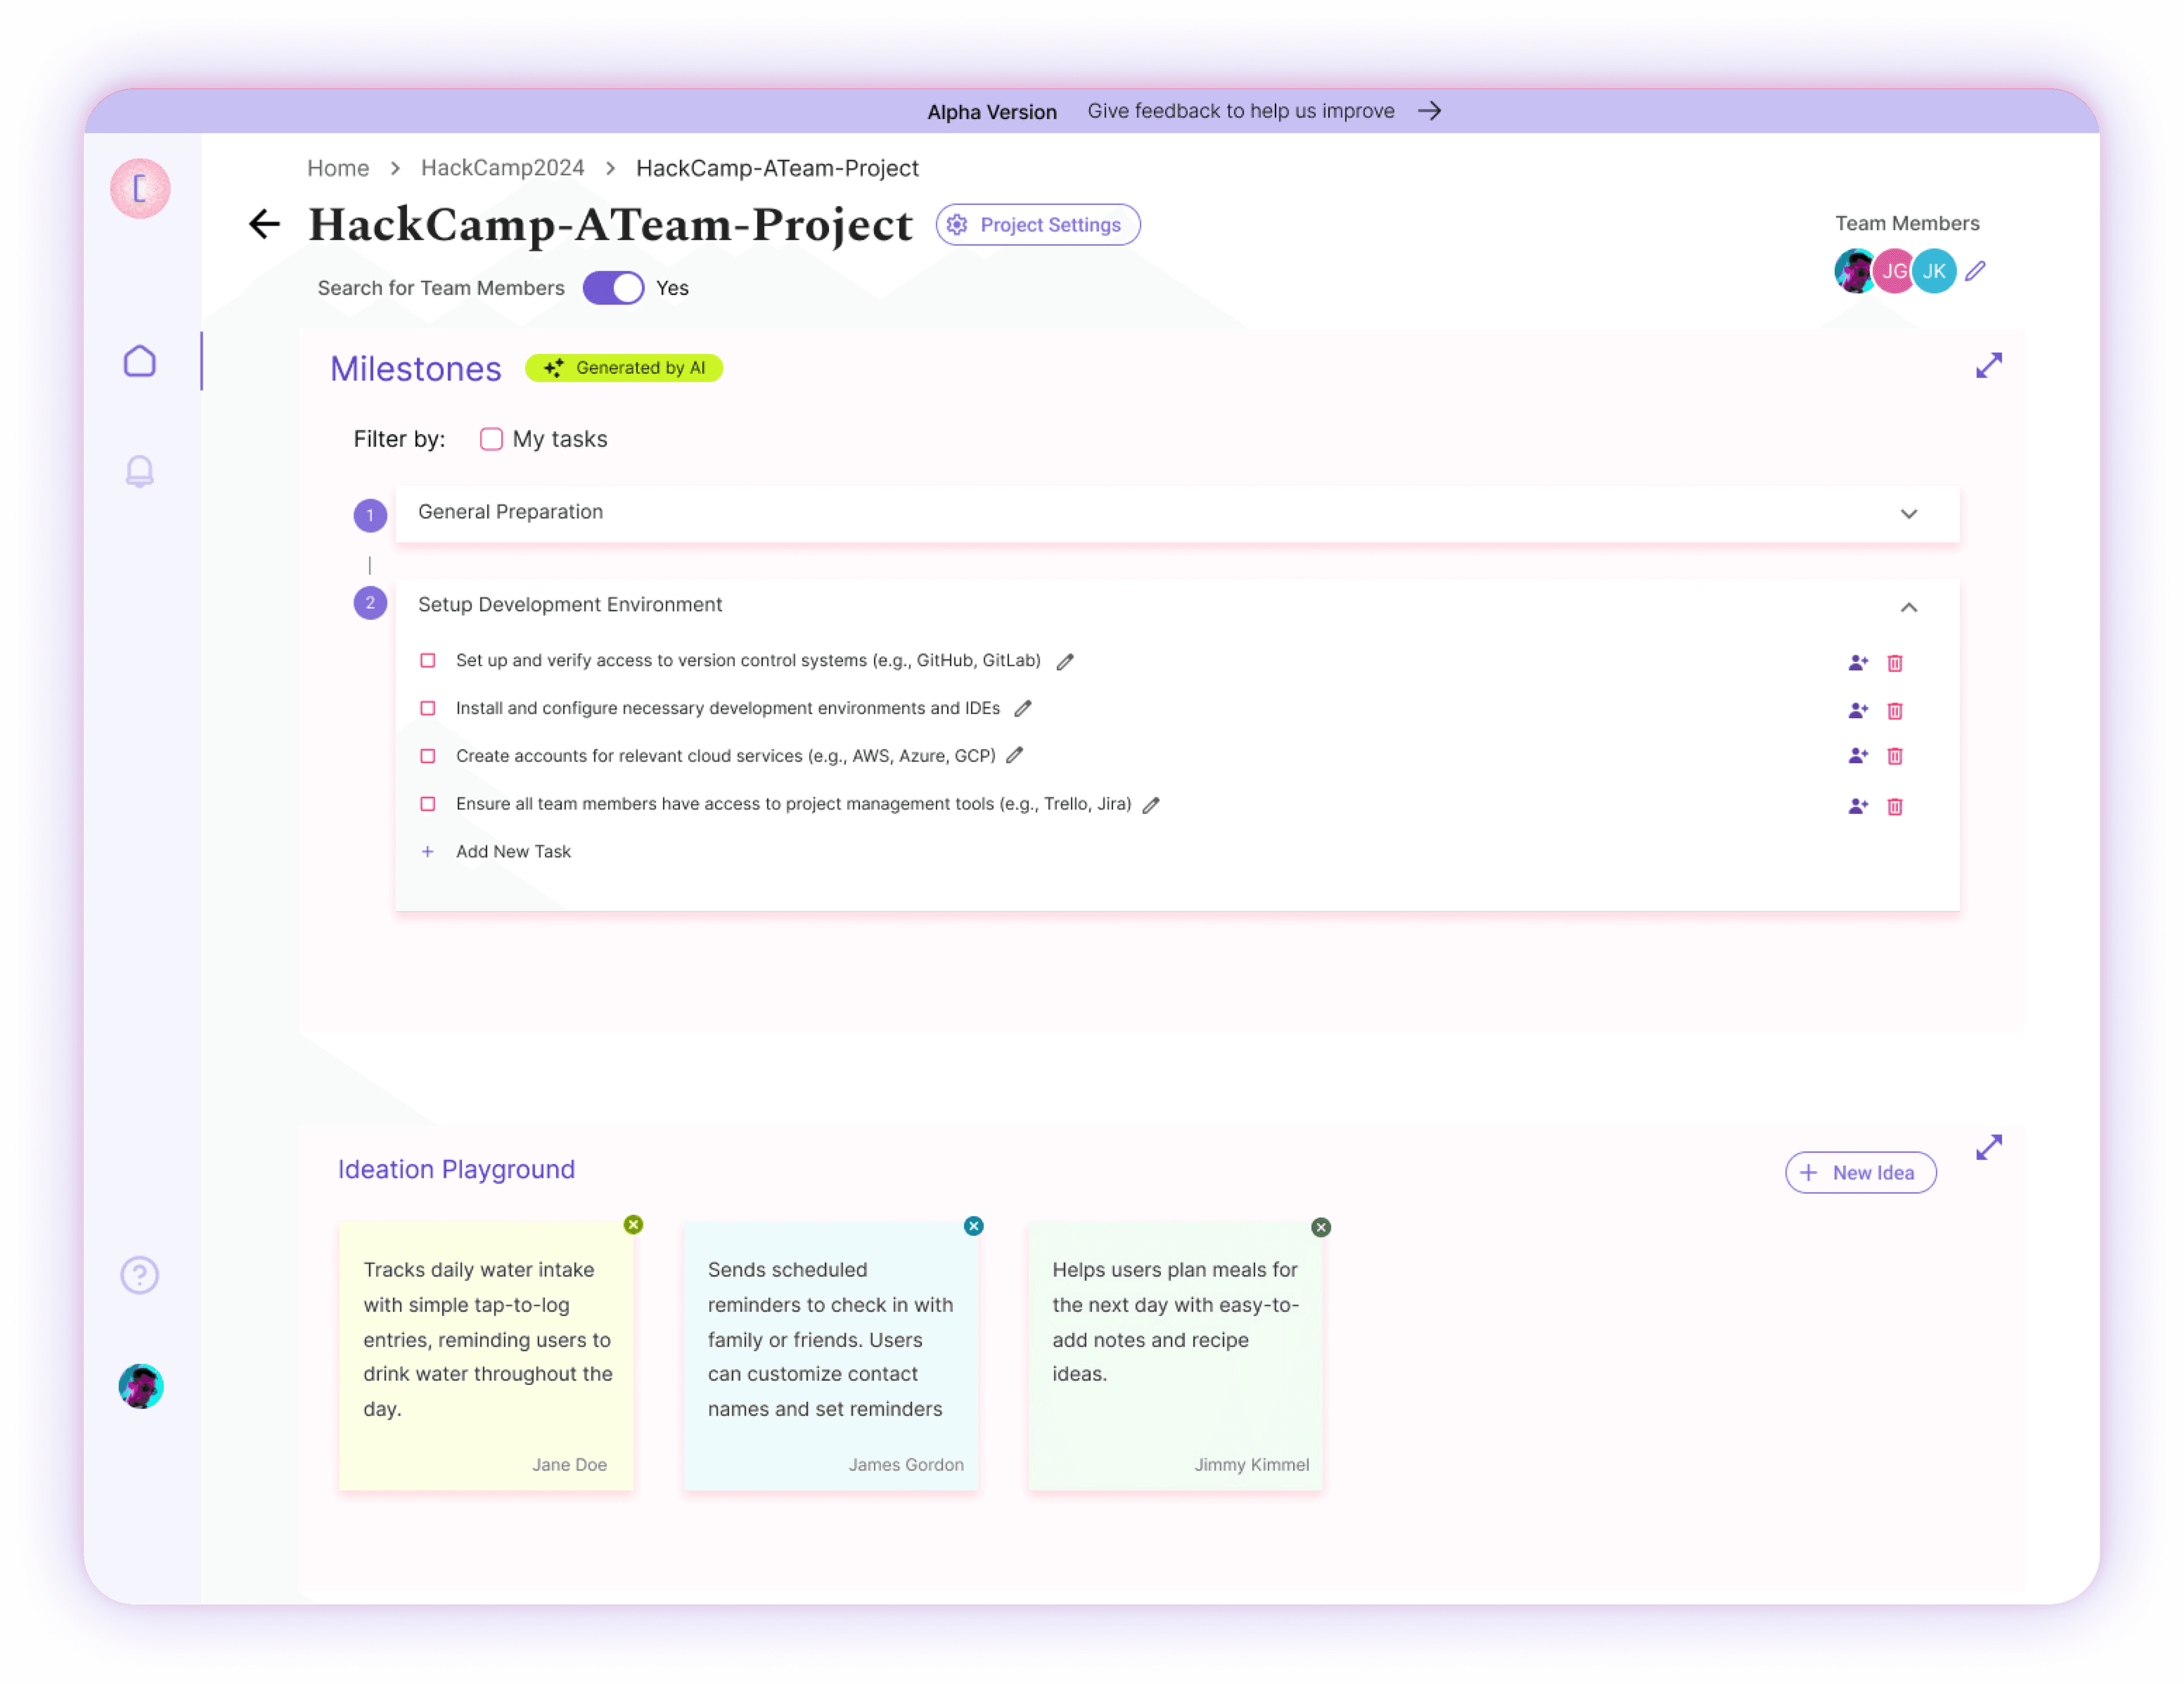Expand Milestones panel to fullscreen

1988,365
